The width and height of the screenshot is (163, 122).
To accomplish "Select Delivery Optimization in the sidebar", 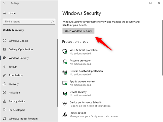I will pos(20,49).
